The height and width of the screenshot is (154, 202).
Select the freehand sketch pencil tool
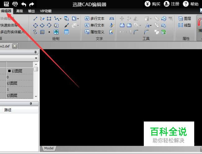click(x=42, y=19)
